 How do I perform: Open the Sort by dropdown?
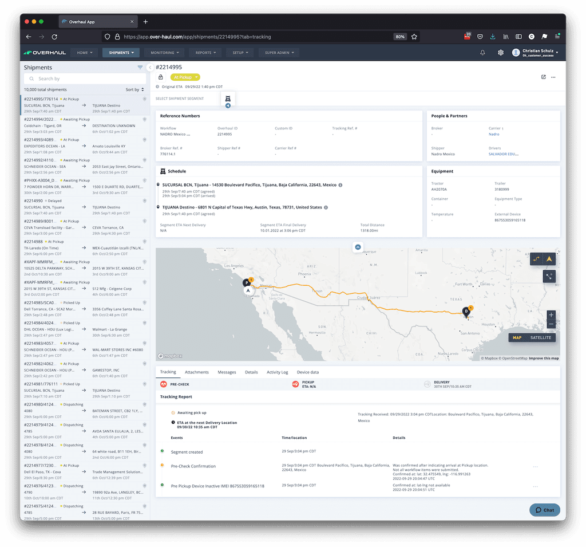pyautogui.click(x=134, y=90)
